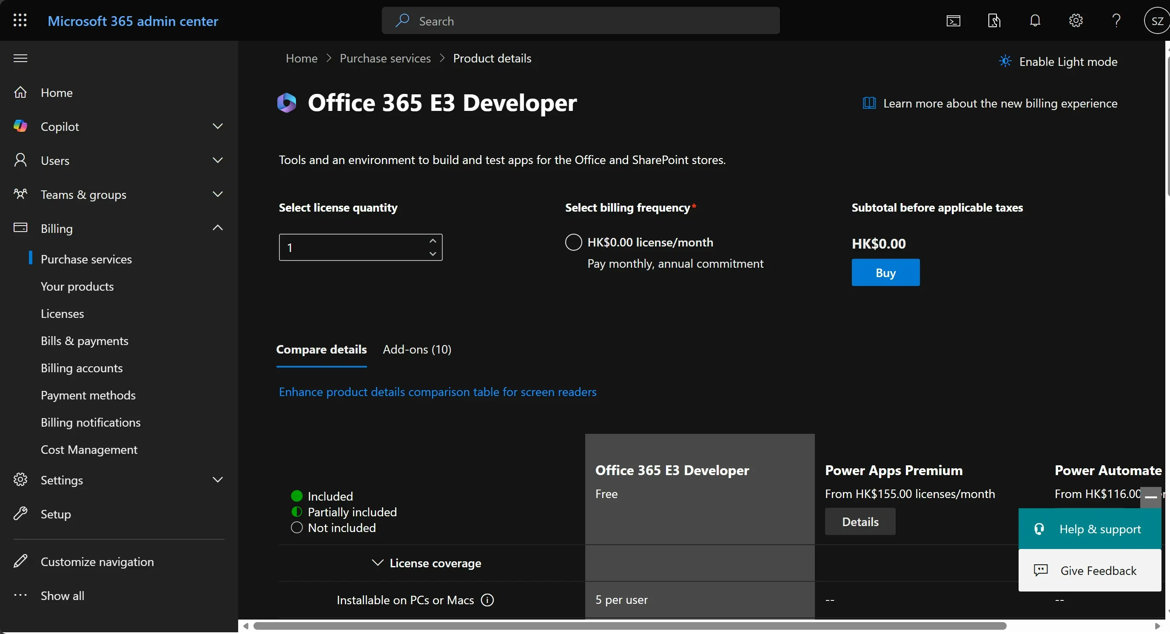Screen dimensions: 1170x634
Task: Click the Included legend indicator
Action: (x=297, y=495)
